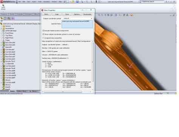Open the DimXpertManager purple cross tab icon
This screenshot has height=137, width=179.
tap(12, 18)
